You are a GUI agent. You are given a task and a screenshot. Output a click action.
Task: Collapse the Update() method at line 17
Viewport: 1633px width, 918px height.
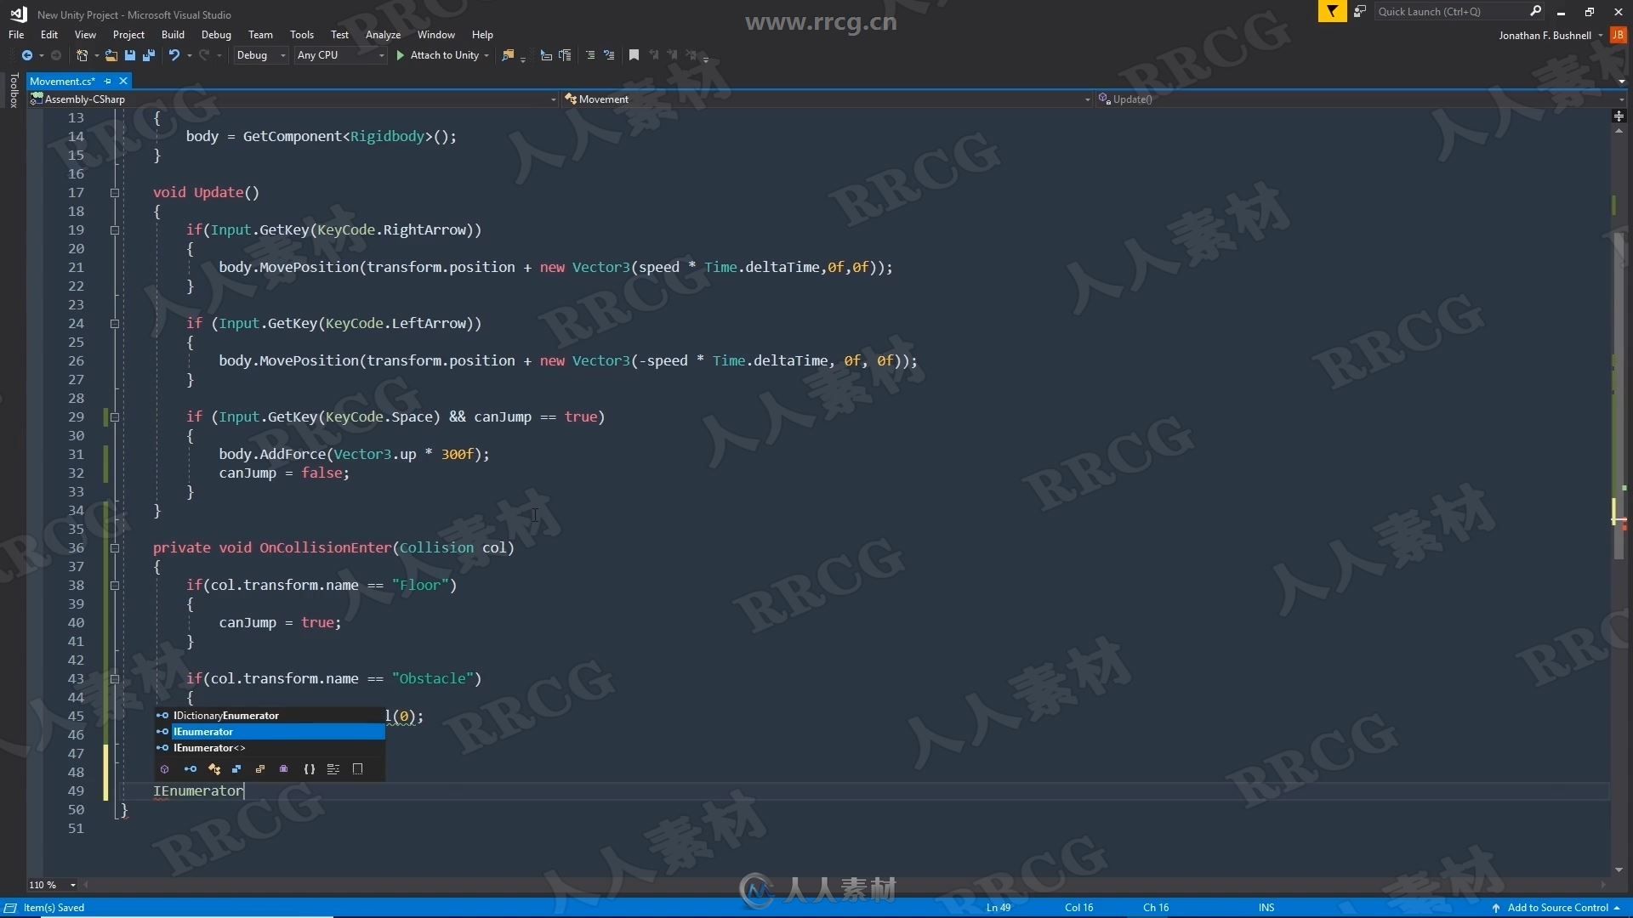point(115,193)
